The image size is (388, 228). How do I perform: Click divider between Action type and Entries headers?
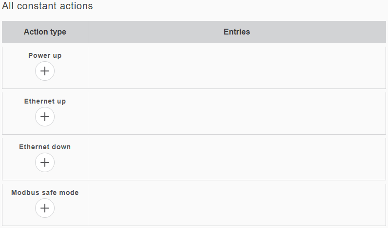(88, 32)
